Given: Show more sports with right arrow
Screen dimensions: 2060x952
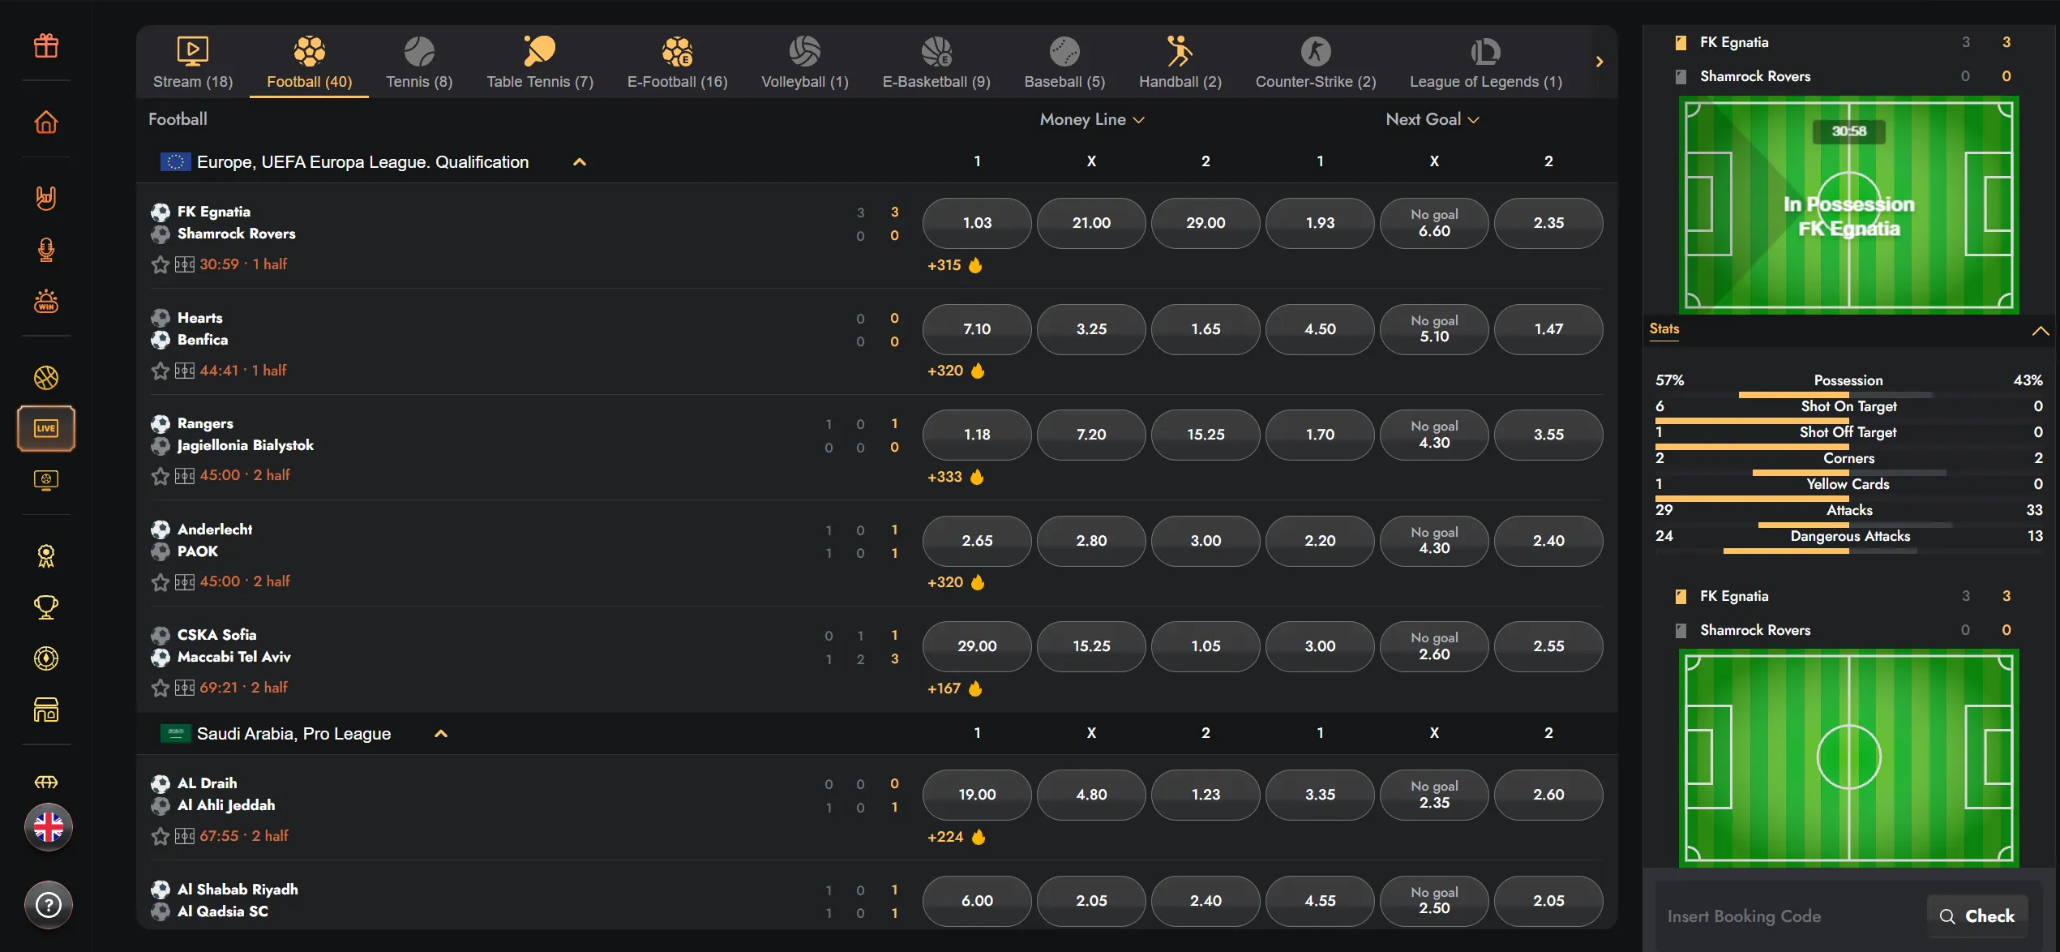Looking at the screenshot, I should (x=1599, y=62).
